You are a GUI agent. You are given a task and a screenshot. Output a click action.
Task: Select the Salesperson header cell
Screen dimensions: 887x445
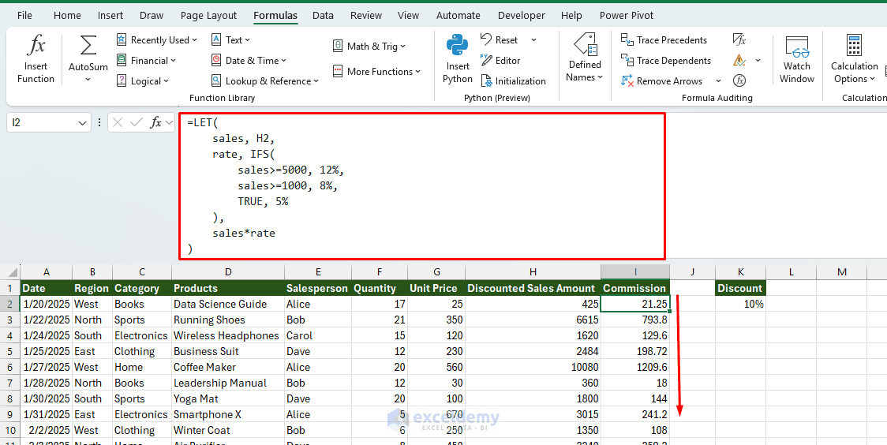317,288
